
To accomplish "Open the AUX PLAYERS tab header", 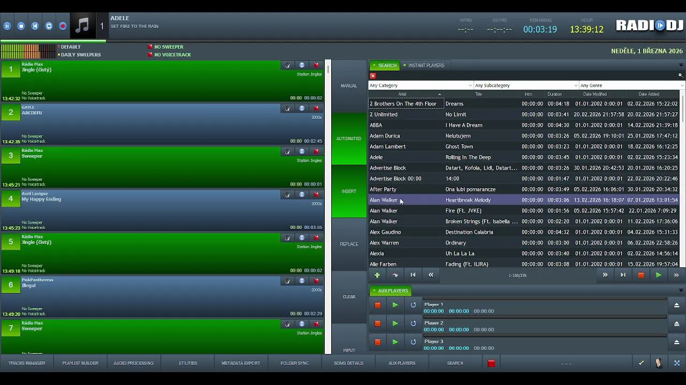I will [x=390, y=291].
